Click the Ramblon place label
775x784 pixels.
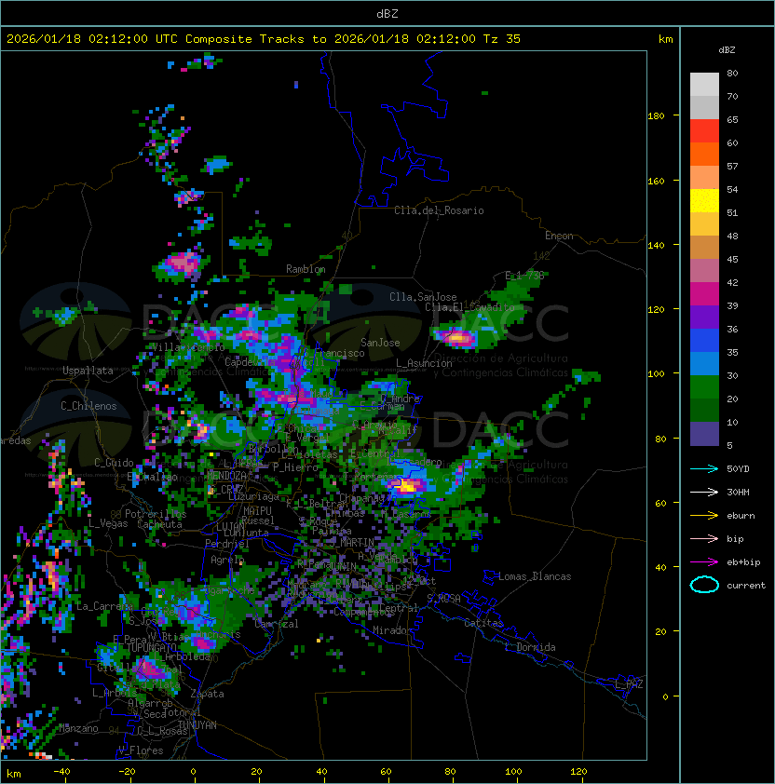point(306,269)
